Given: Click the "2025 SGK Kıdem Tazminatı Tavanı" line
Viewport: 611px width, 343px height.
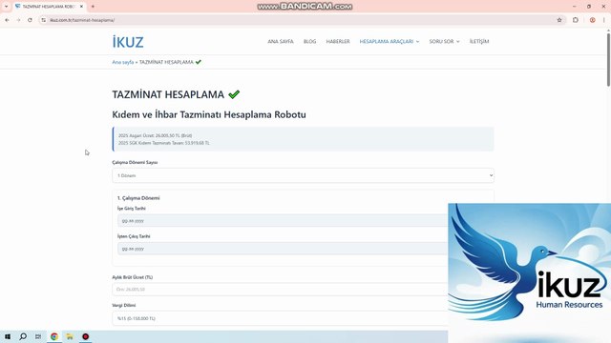Looking at the screenshot, I should [x=163, y=143].
